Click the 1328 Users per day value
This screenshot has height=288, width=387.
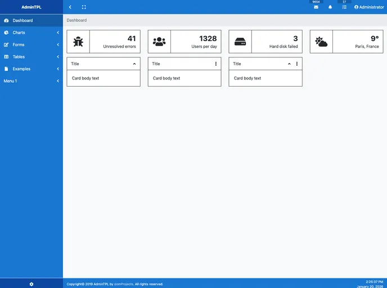tap(208, 38)
